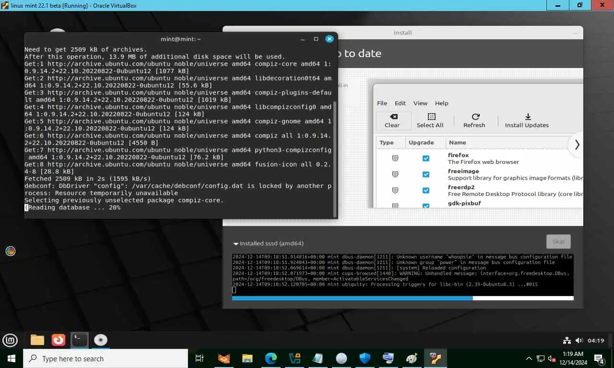614x368 pixels.
Task: Click the Name column header
Action: [x=507, y=142]
